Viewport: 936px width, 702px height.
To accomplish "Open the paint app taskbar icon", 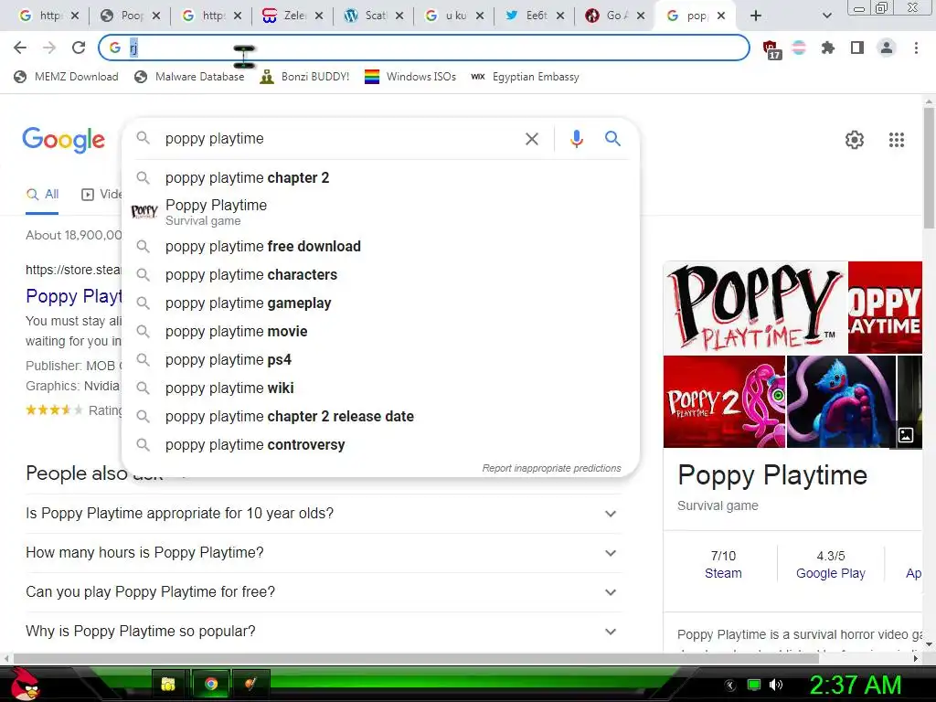I will coord(250,684).
